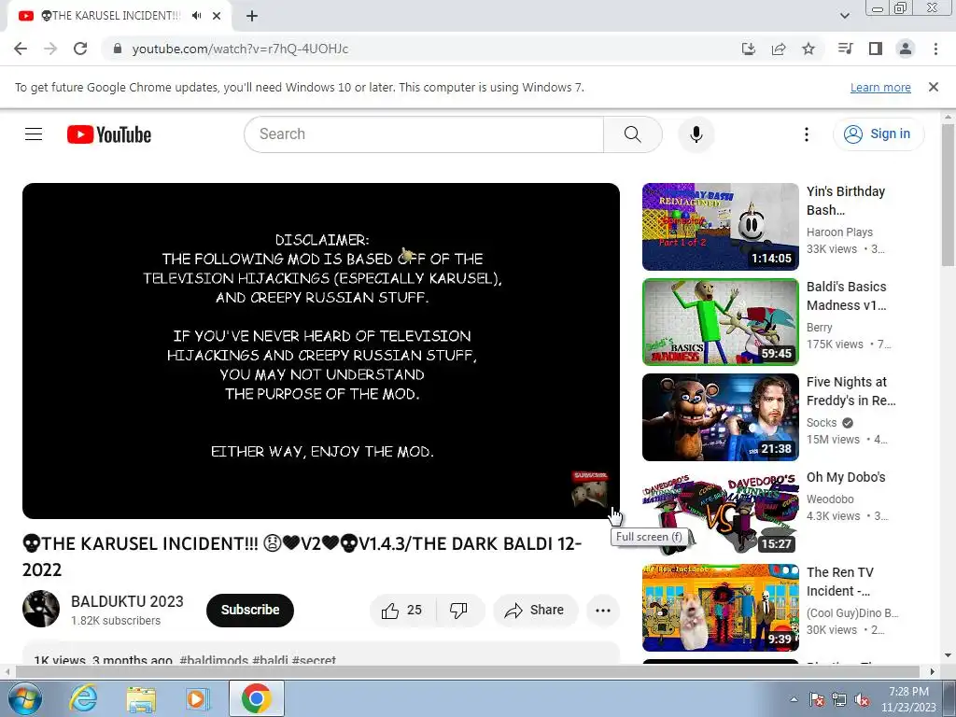
Task: Launch Internet Explorer from taskbar
Action: (83, 698)
